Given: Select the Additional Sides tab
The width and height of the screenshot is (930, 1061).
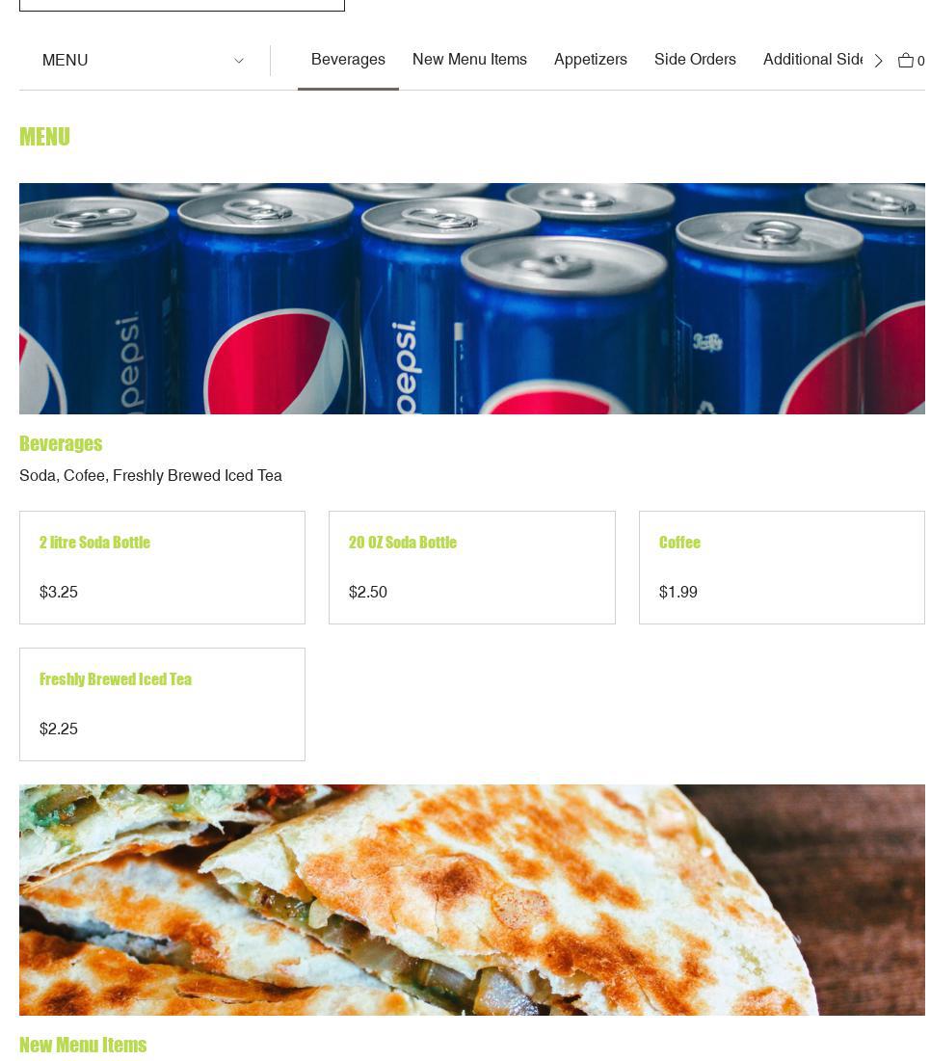Looking at the screenshot, I should (x=812, y=60).
